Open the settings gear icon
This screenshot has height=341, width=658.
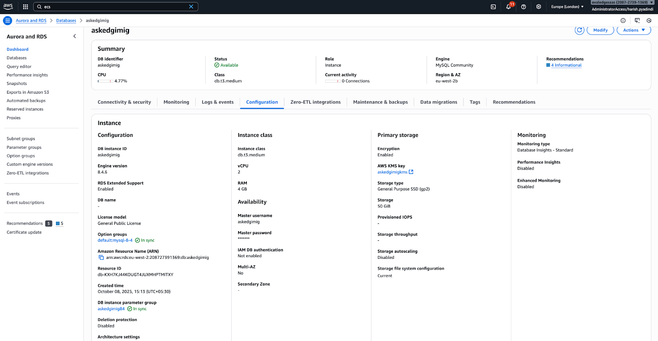tap(539, 7)
